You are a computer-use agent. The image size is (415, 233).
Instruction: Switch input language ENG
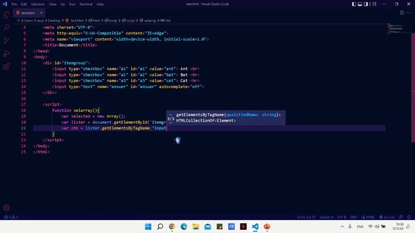point(360,227)
